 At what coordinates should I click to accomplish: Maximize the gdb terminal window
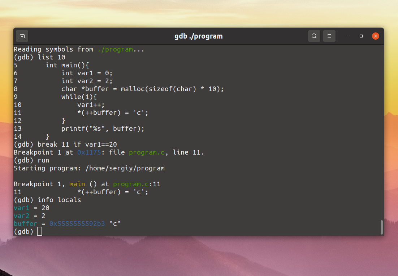click(361, 36)
